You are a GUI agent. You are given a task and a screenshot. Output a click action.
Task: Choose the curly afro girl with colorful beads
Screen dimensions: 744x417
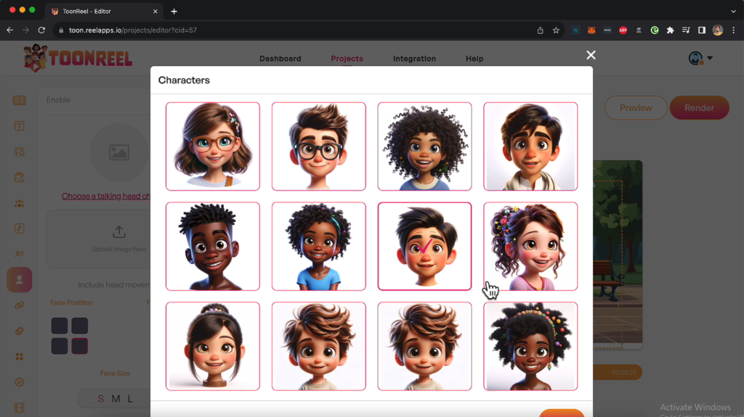(x=530, y=347)
